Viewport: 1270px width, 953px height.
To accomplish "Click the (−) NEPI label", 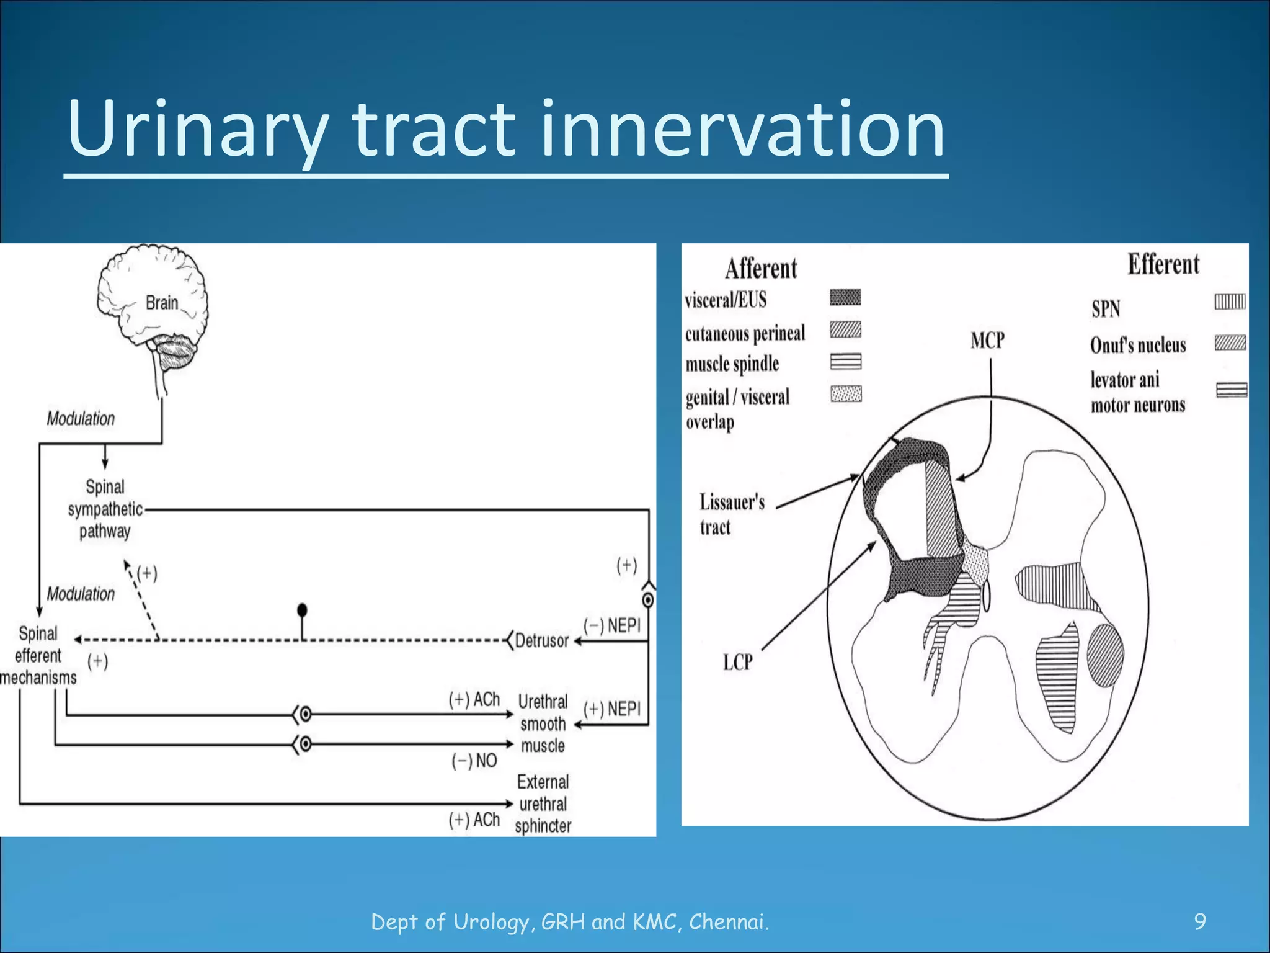I will 612,625.
